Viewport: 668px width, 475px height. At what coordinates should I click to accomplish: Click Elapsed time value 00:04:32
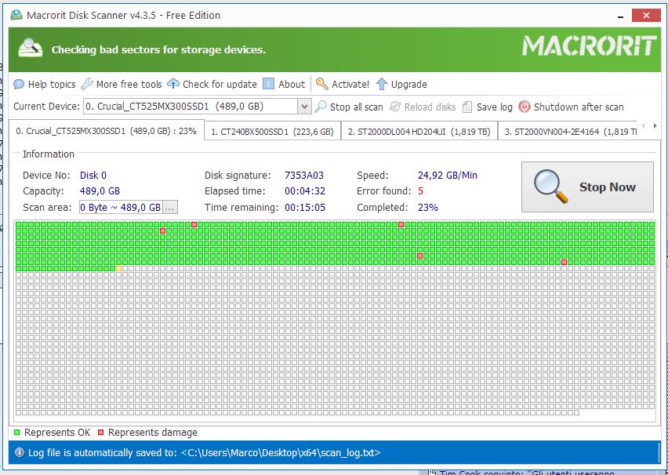coord(305,190)
